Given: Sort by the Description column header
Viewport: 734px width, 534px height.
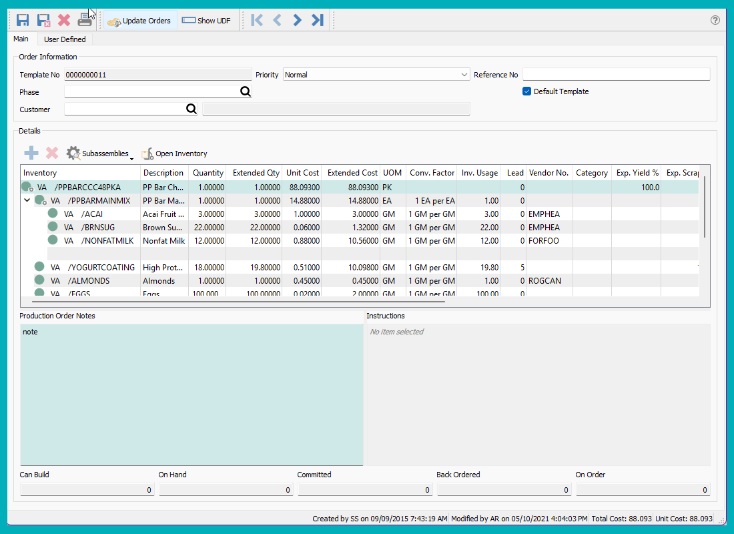Looking at the screenshot, I should [x=163, y=173].
